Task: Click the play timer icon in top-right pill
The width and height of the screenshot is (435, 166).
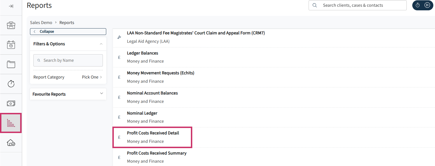Action: click(427, 5)
